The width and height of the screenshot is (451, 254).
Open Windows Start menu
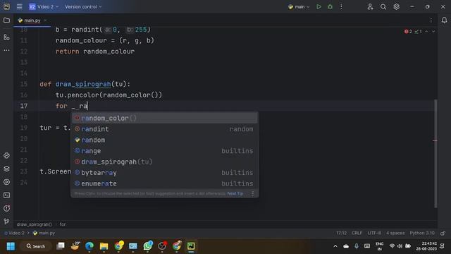tap(11, 246)
